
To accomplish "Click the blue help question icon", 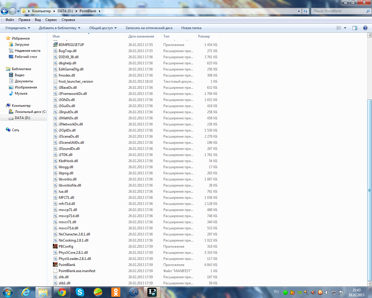I will coord(365,28).
